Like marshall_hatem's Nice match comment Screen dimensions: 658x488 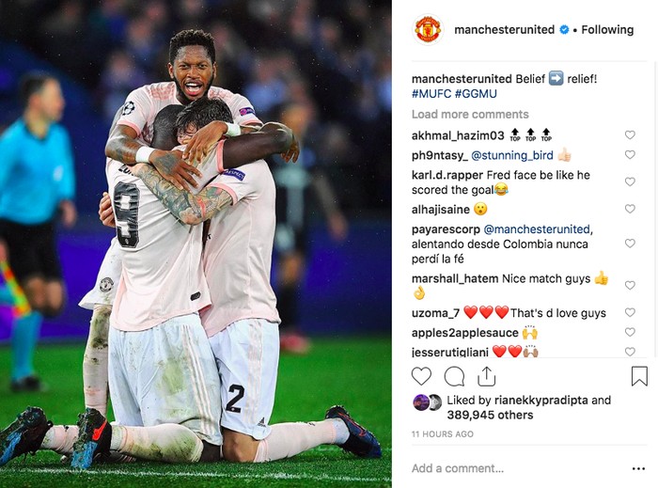pos(630,285)
